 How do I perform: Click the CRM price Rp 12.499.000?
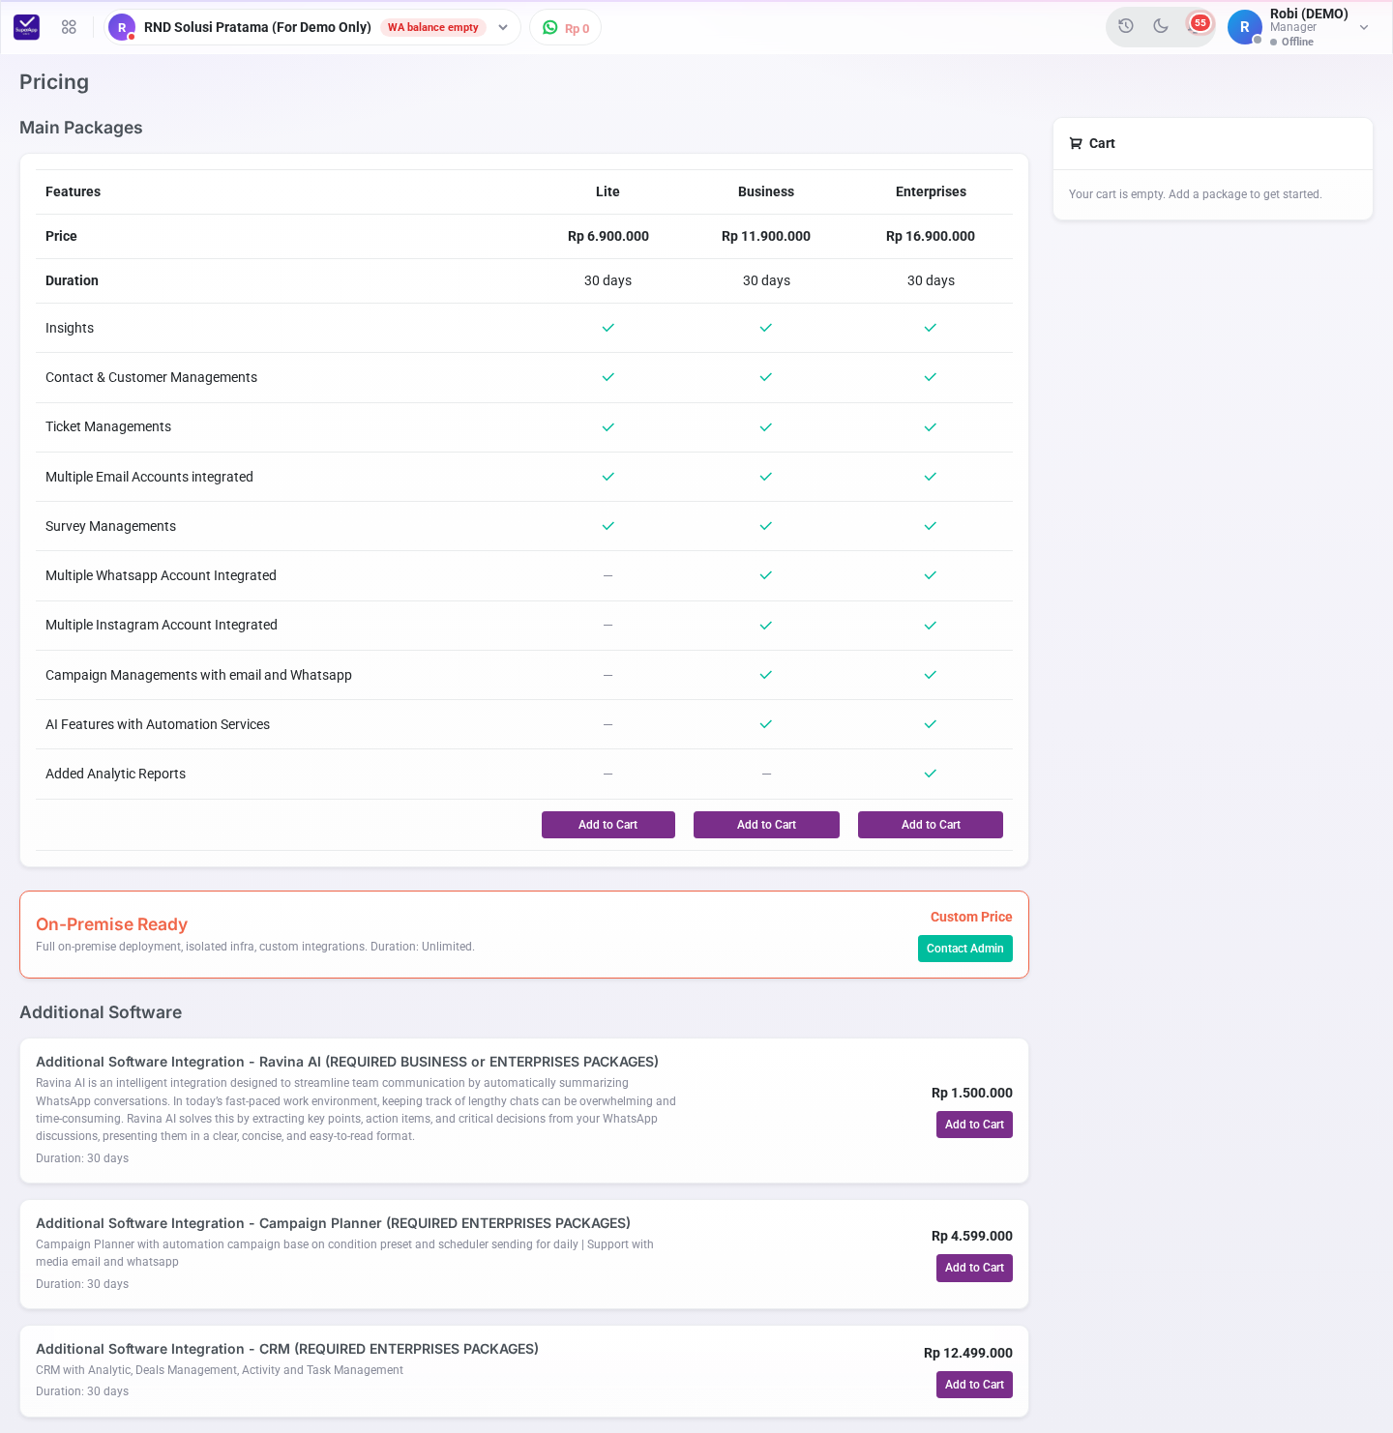click(968, 1353)
